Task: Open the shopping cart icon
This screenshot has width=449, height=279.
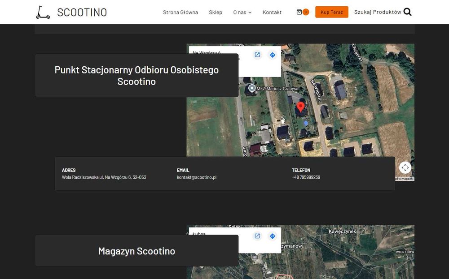Action: click(299, 12)
